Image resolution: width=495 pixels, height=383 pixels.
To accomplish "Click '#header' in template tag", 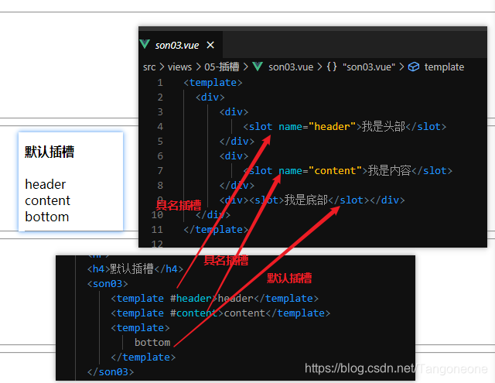I will pos(191,299).
